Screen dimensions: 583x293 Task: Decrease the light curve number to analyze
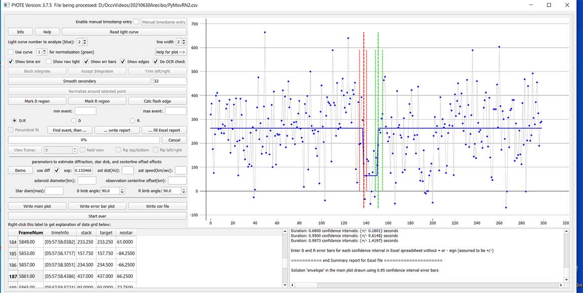tap(86, 44)
